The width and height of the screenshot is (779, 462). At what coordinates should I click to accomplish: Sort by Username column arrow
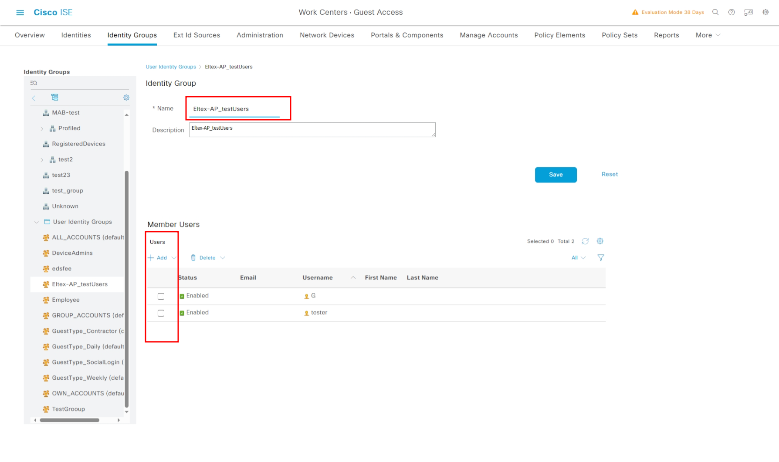pyautogui.click(x=353, y=278)
